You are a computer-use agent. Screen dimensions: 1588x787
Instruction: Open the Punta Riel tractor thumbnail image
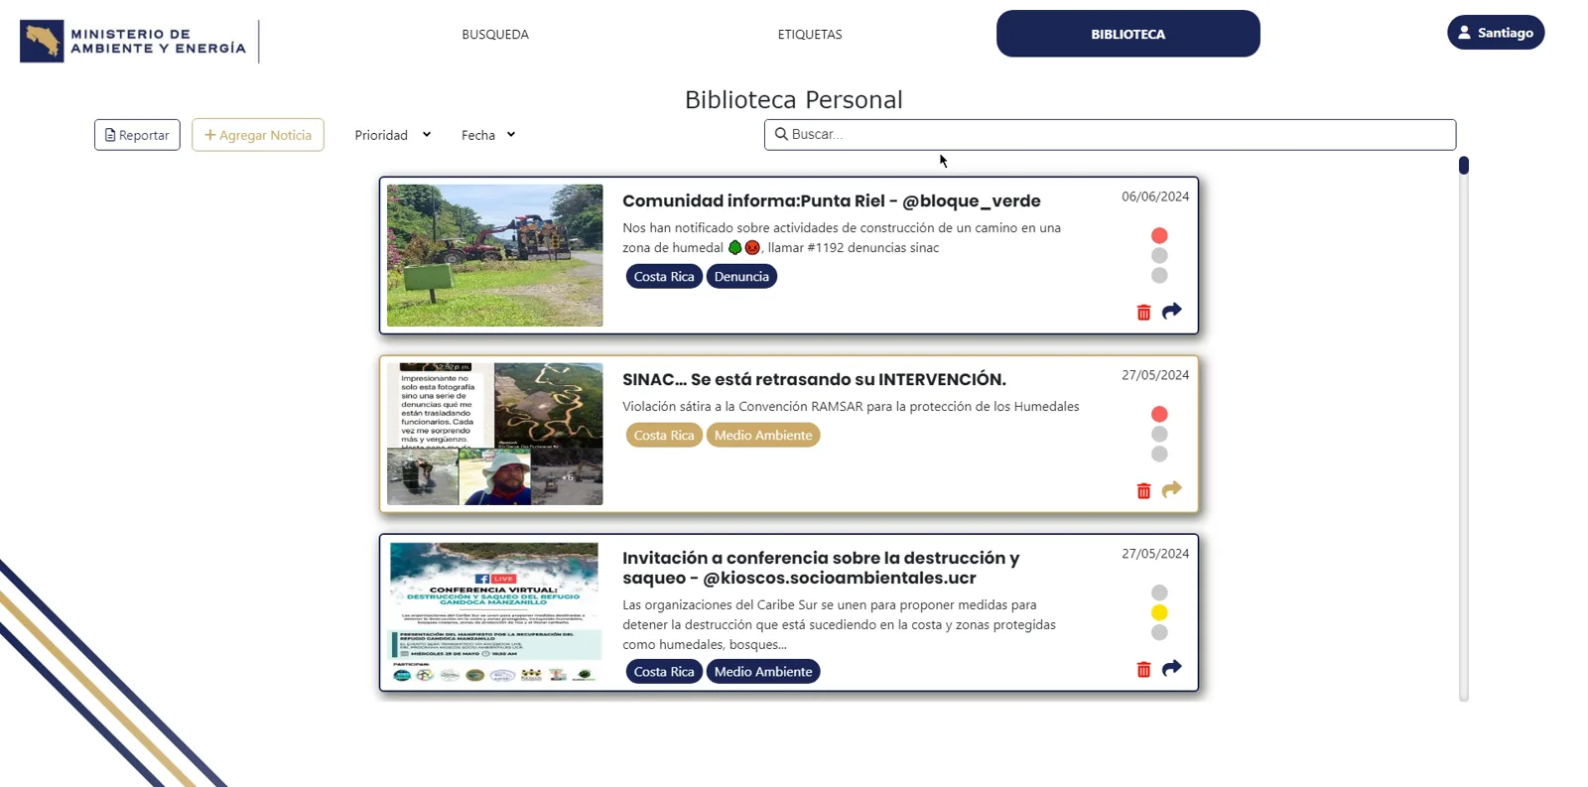click(x=495, y=255)
